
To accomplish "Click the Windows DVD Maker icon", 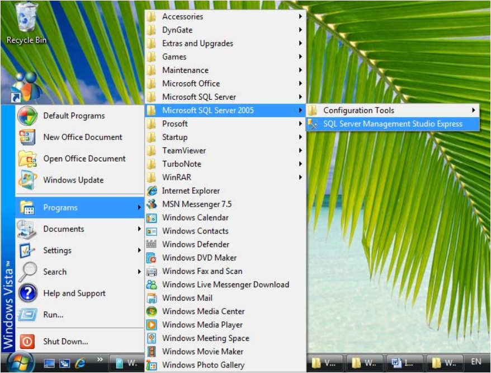I will point(152,258).
